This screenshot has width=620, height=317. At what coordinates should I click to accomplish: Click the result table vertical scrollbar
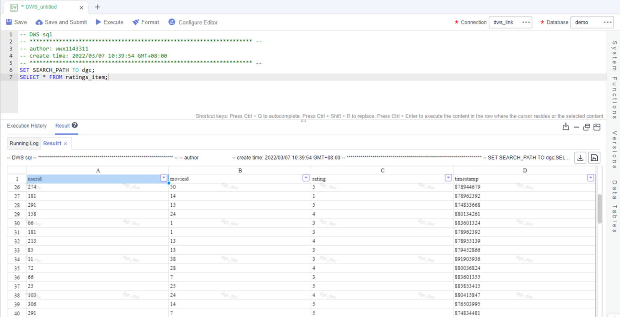point(599,209)
